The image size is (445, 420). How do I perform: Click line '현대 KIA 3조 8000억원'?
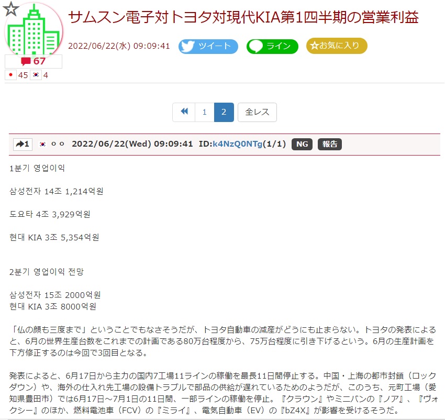53,306
